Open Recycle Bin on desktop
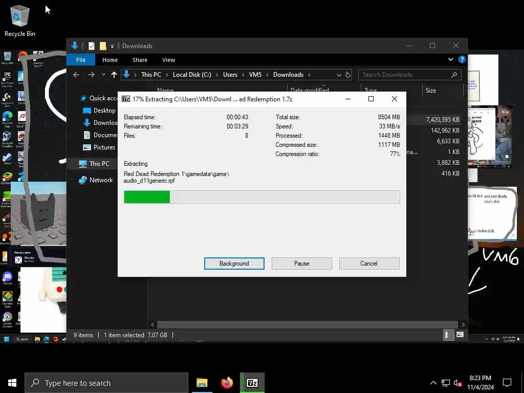 (x=20, y=20)
